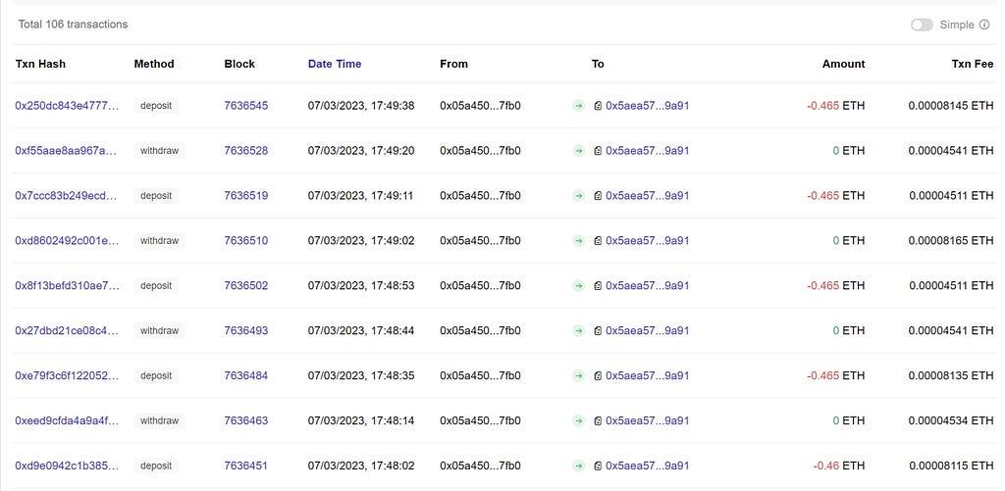Click withdraw method badge for block 7636528

click(159, 151)
